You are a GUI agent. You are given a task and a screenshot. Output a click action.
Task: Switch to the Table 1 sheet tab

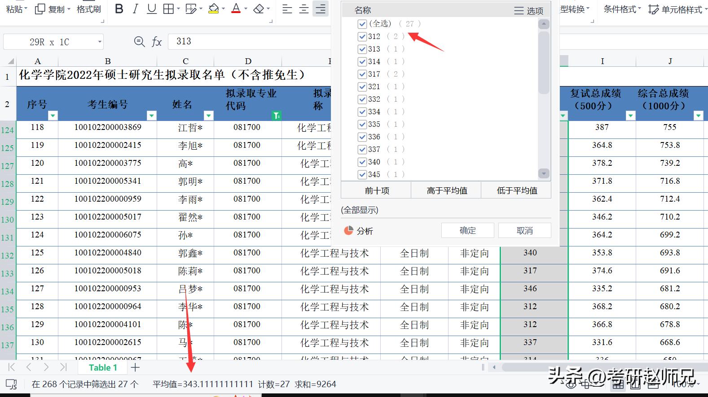(103, 367)
